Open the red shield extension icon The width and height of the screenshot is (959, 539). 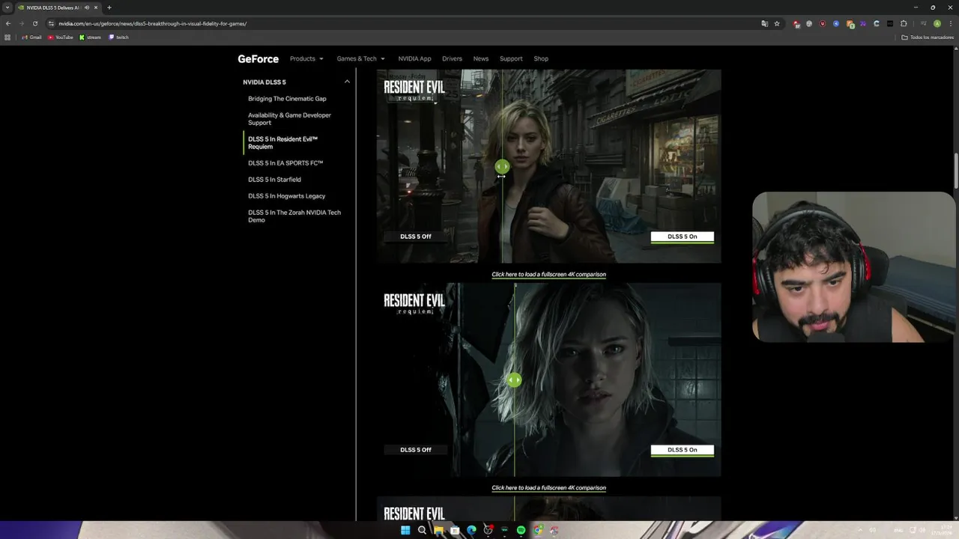tap(823, 23)
